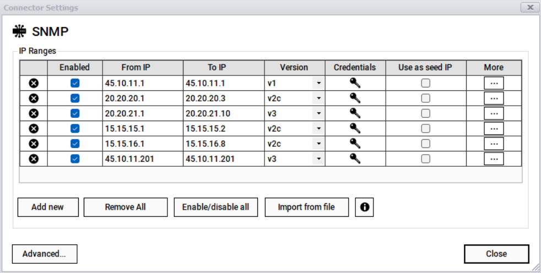Screen dimensions: 541x273
Task: Open credentials key for 15.15.15.1 range
Action: pyautogui.click(x=355, y=128)
